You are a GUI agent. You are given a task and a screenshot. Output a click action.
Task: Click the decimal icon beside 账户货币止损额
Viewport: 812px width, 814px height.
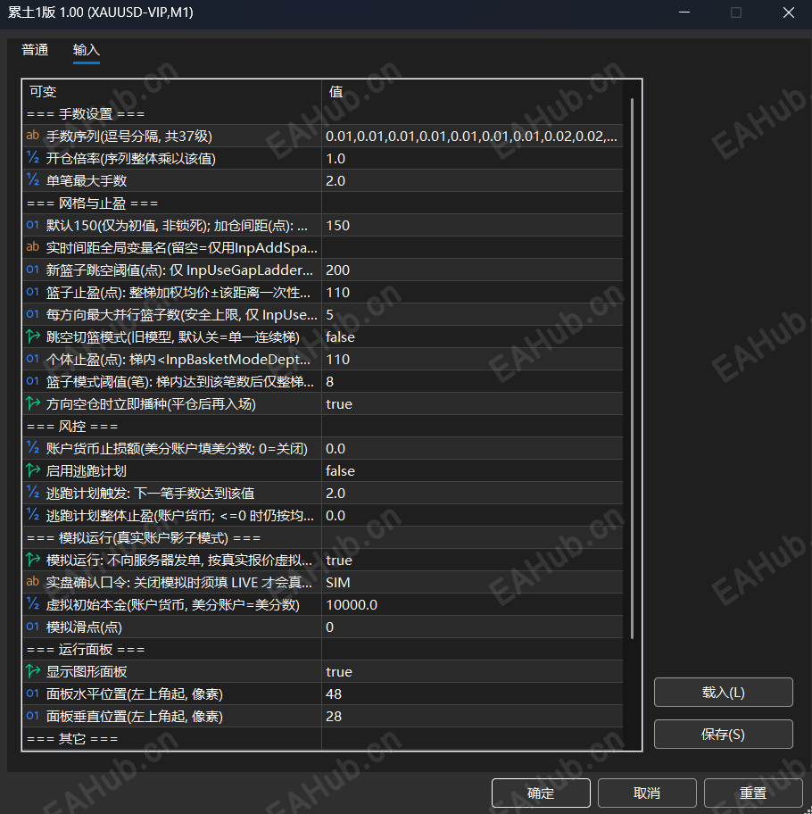33,449
